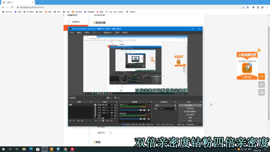Mute the Mic/Aux speaker icon
The width and height of the screenshot is (270, 152).
145,110
